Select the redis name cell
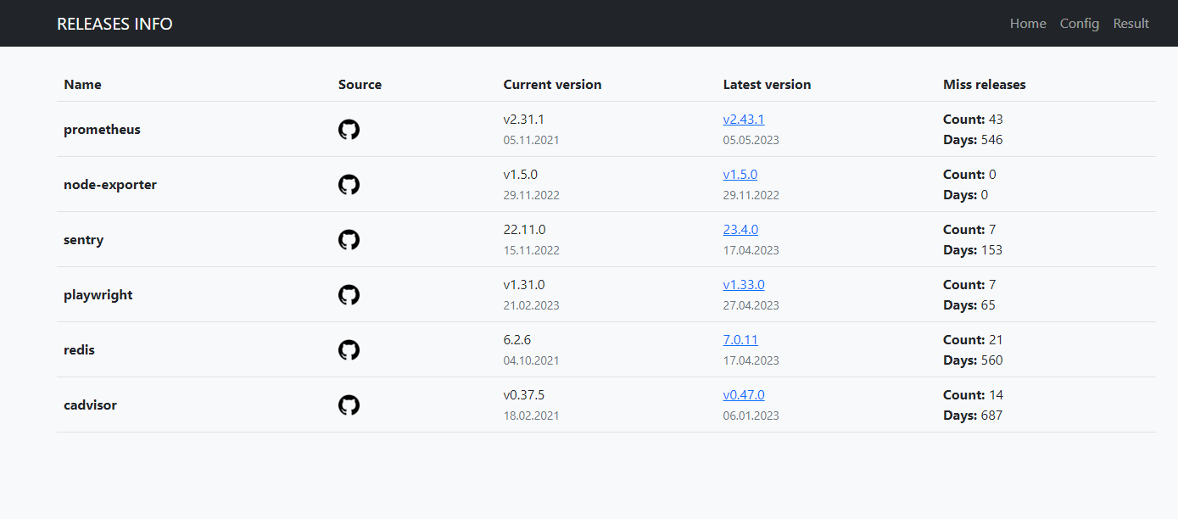Screen dimensions: 1178x519 click(x=79, y=350)
